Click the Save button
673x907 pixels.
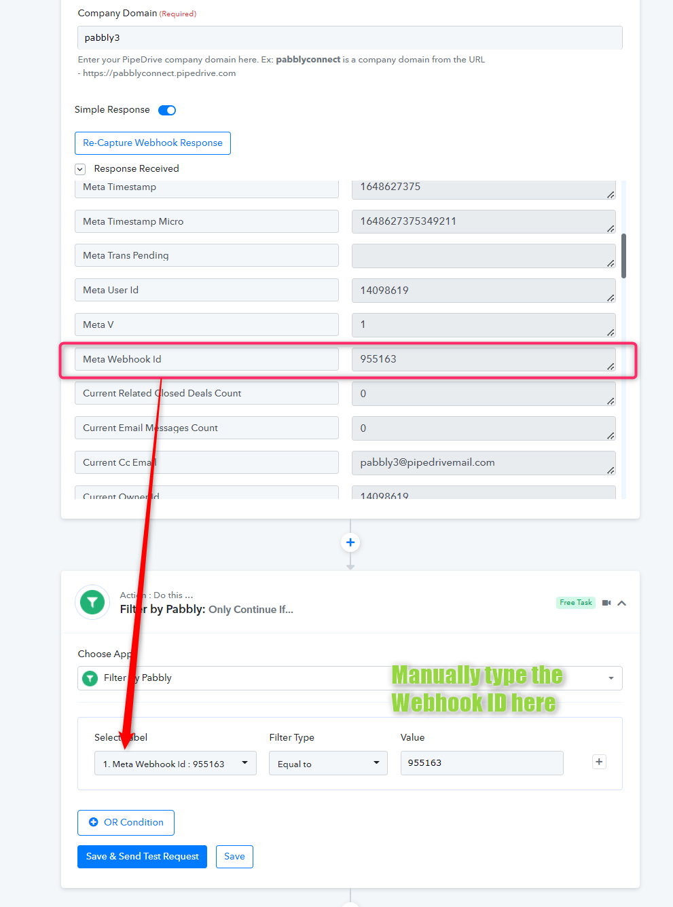pyautogui.click(x=234, y=857)
